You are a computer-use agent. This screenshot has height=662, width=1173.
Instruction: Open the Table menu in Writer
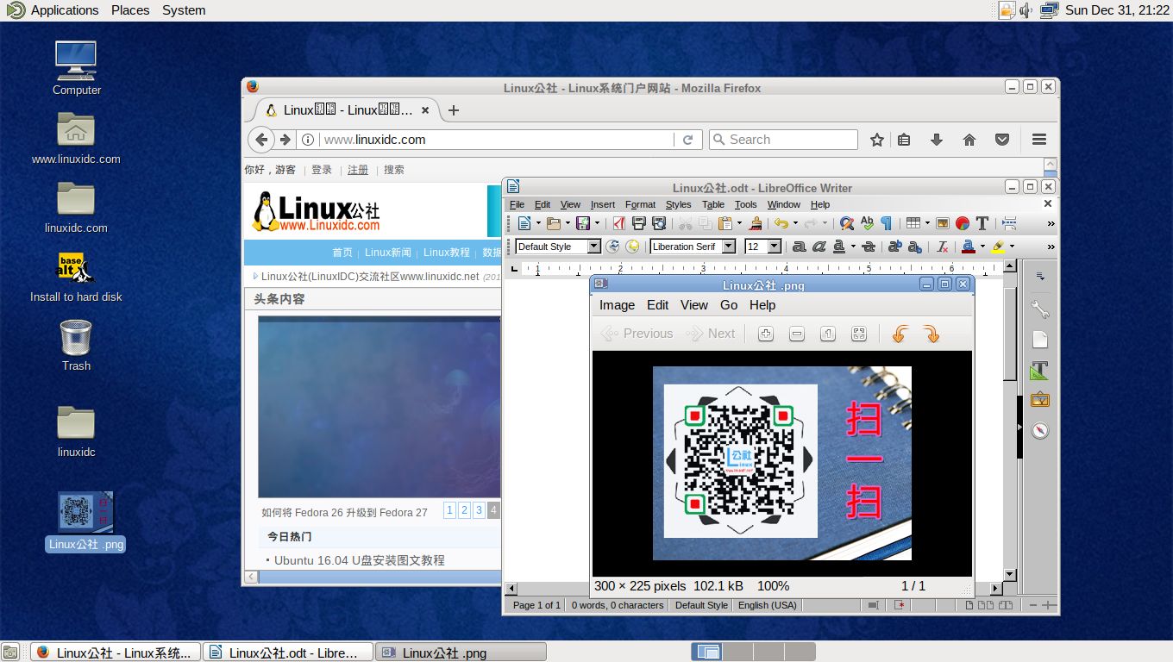[713, 204]
